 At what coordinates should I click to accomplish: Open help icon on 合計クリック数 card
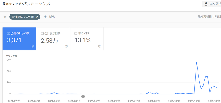32,46
